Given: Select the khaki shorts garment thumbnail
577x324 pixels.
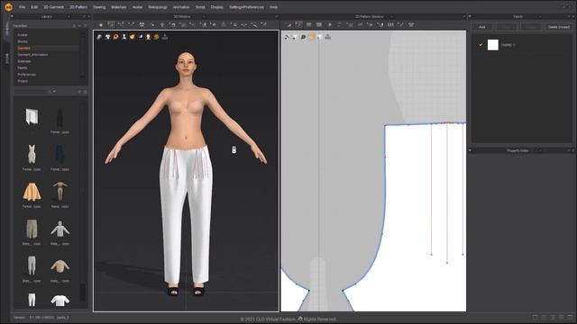Looking at the screenshot, I should (x=32, y=229).
